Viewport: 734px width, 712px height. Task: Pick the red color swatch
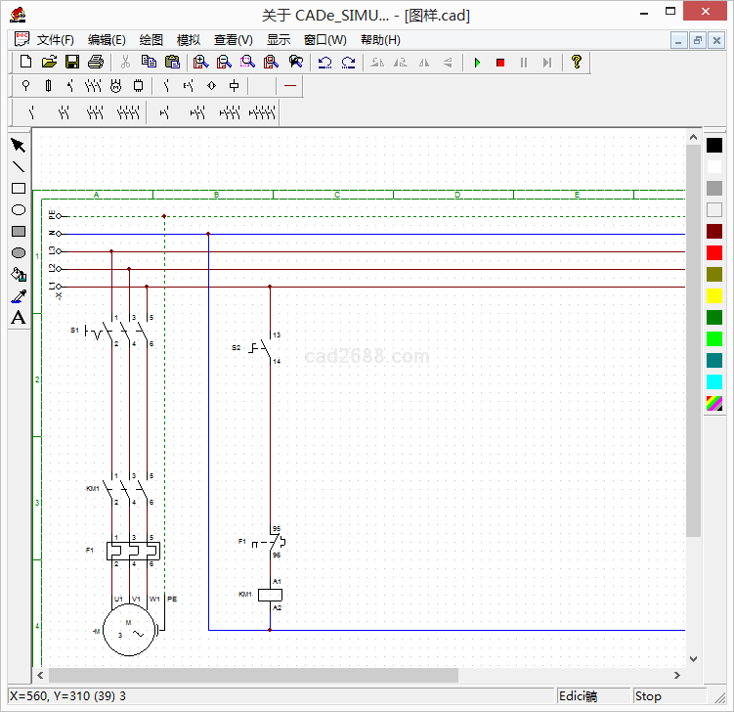714,253
